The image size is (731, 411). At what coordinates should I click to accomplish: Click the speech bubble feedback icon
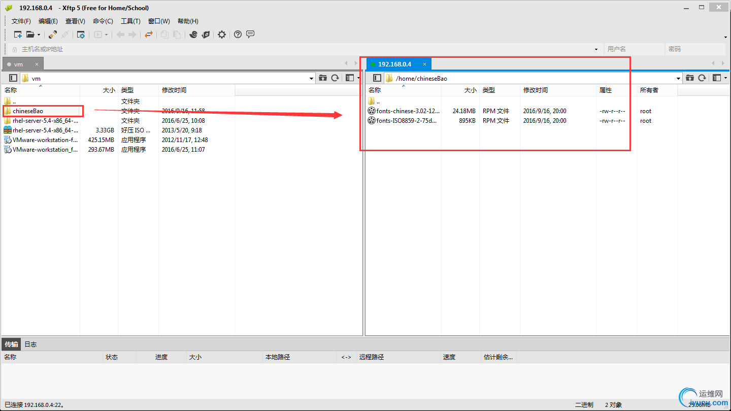point(250,35)
